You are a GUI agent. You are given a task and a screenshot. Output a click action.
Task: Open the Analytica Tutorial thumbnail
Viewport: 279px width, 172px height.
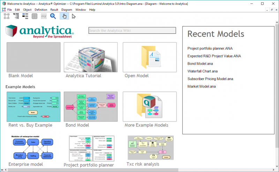coord(91,57)
